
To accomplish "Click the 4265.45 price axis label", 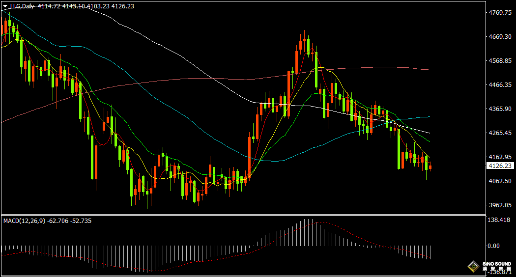I will (500, 133).
